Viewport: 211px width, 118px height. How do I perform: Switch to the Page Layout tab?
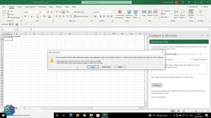[x=30, y=7]
